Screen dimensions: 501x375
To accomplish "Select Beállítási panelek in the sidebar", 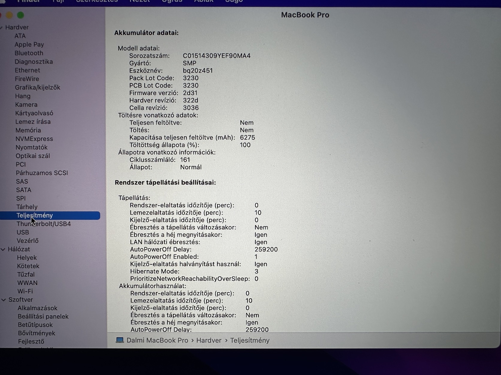I will (x=43, y=316).
